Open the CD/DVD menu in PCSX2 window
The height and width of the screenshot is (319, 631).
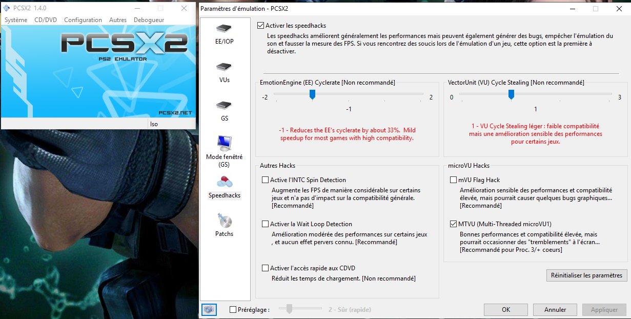click(x=46, y=20)
